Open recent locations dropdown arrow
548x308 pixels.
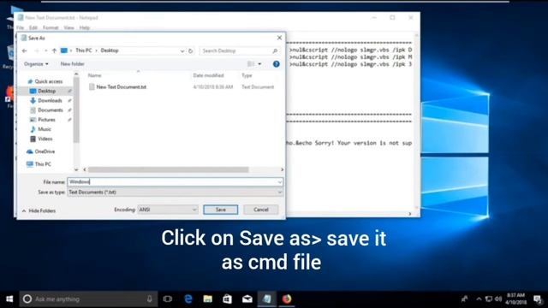tap(45, 50)
